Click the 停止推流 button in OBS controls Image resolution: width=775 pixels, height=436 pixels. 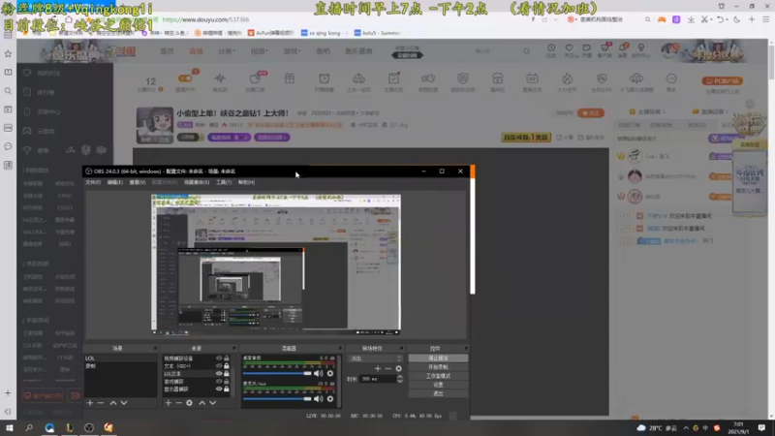tap(438, 358)
